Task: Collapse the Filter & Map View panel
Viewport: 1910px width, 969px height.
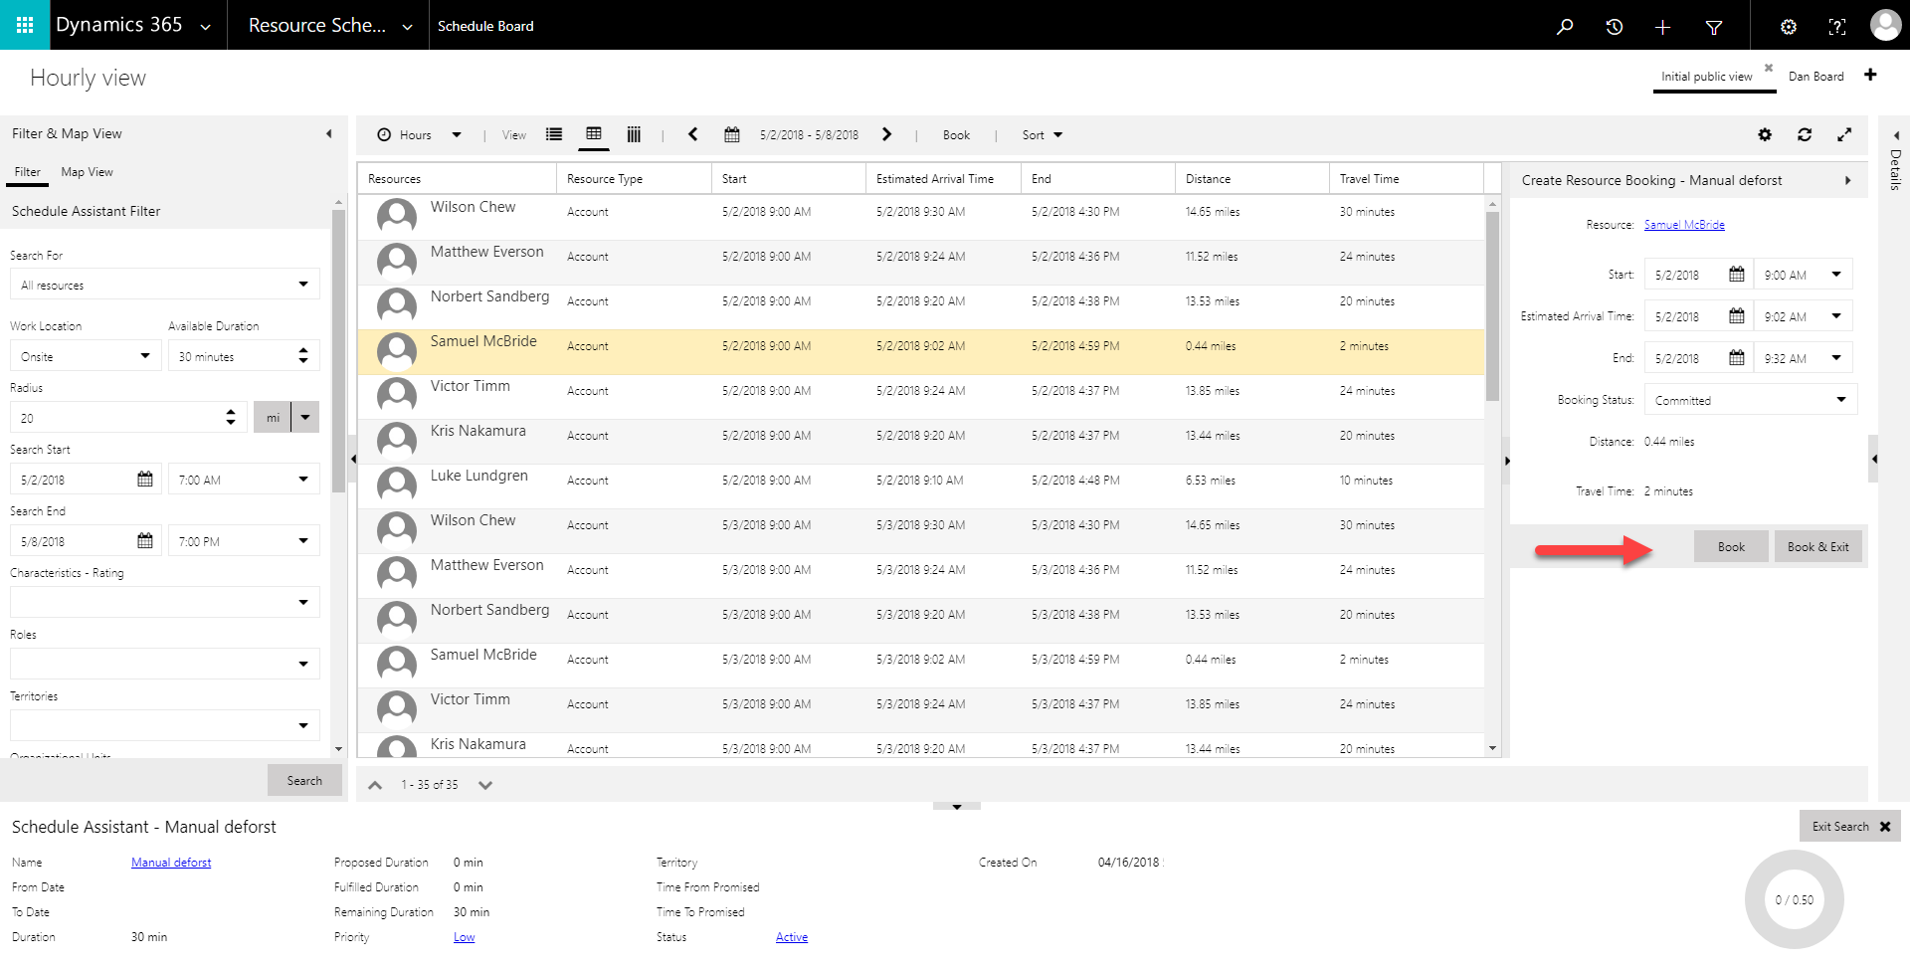Action: point(329,134)
